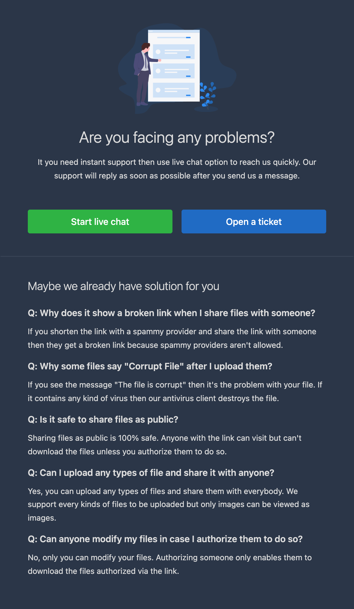Click the third list card in illustration
354x609 pixels.
(174, 90)
